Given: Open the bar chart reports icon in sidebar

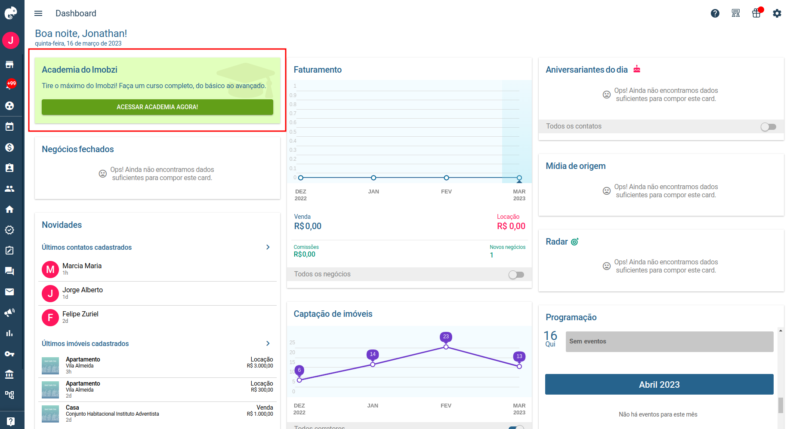Looking at the screenshot, I should [9, 333].
